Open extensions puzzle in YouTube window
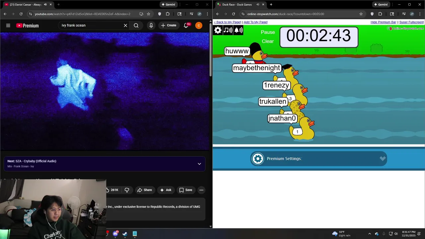 pos(167,14)
